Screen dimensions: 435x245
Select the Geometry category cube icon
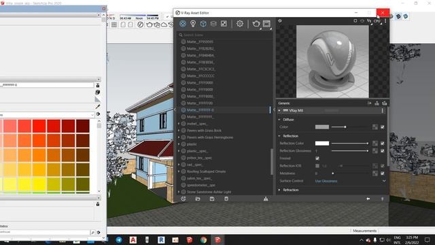[203, 24]
